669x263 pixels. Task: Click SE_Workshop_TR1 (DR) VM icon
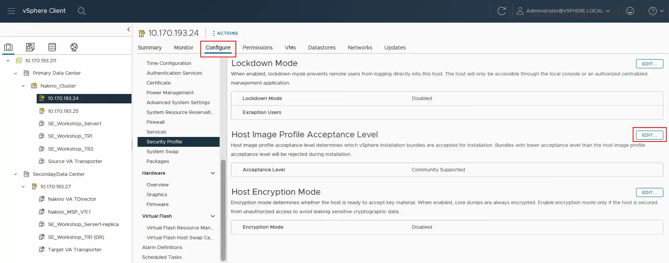click(x=42, y=237)
